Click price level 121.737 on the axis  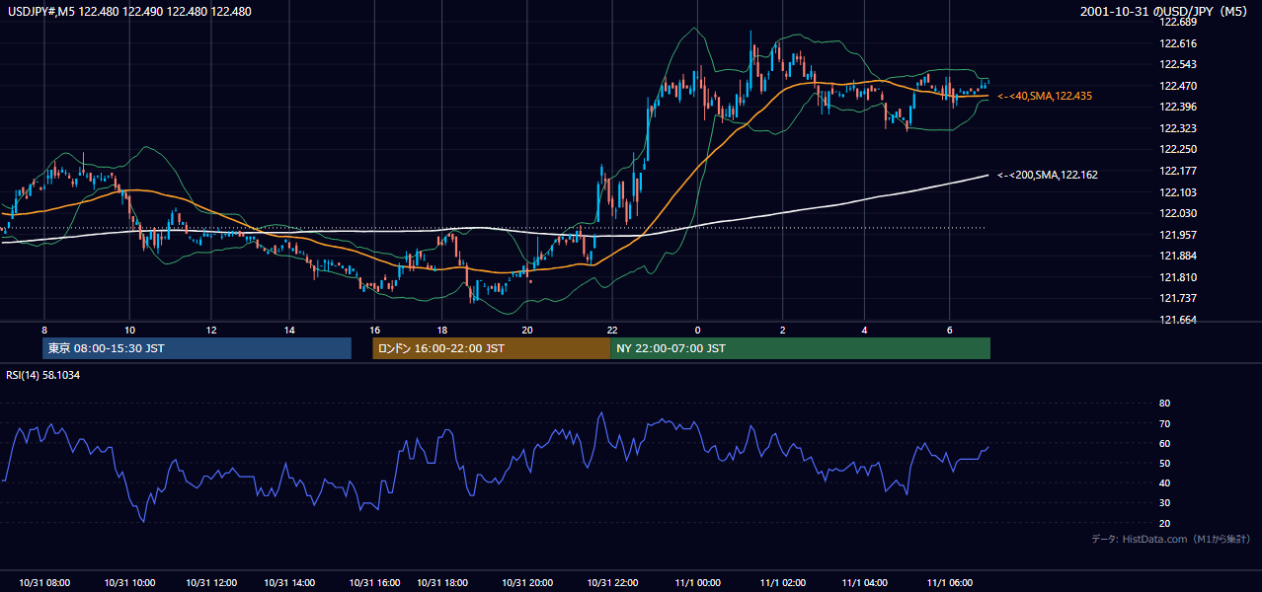[x=1179, y=298]
